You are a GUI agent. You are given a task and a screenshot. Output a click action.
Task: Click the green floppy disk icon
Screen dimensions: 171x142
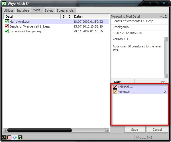(20, 137)
